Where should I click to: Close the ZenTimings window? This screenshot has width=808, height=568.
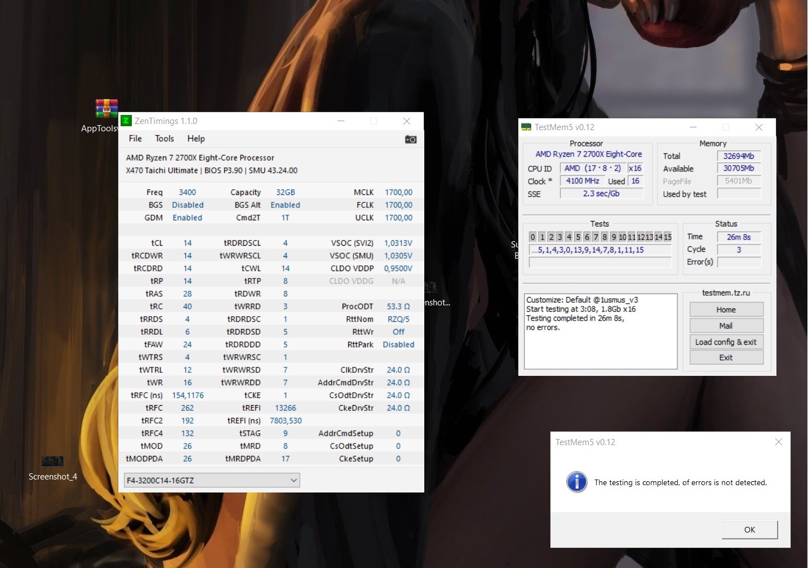[407, 121]
